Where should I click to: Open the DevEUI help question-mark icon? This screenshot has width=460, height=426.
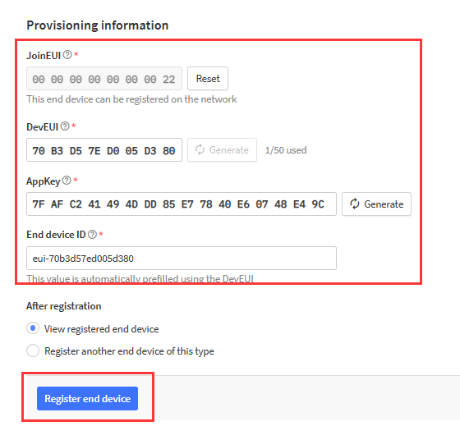[x=65, y=126]
